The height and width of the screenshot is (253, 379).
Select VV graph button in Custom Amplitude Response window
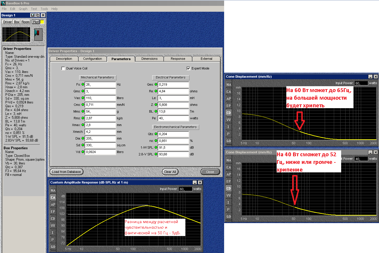(x=53, y=226)
